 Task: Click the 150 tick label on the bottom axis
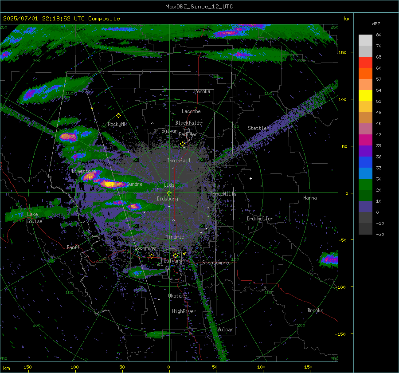308,367
